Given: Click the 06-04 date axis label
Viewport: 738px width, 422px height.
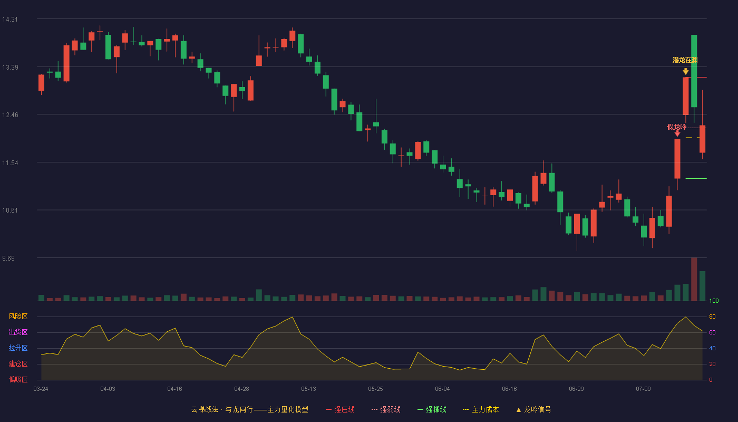Looking at the screenshot, I should (x=442, y=389).
